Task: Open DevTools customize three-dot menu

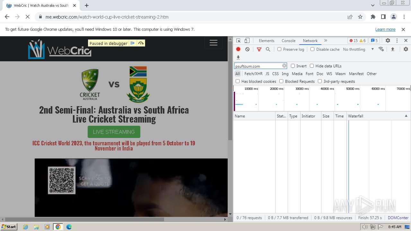Action: click(397, 41)
